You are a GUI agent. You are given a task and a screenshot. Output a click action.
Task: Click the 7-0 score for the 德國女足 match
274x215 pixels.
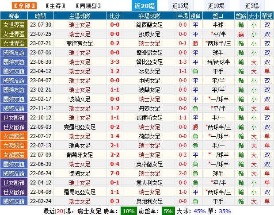(115, 173)
